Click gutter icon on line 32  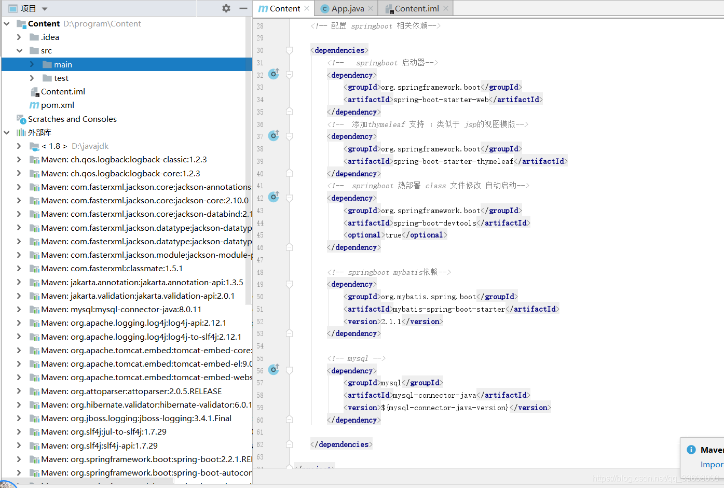pyautogui.click(x=274, y=74)
